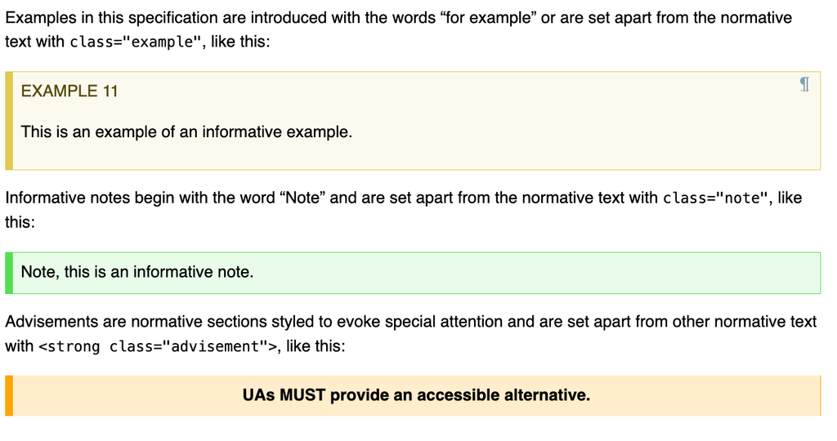837x441 pixels.
Task: Click the bold "UAs MUST provide an accessible alternative." text
Action: (416, 395)
